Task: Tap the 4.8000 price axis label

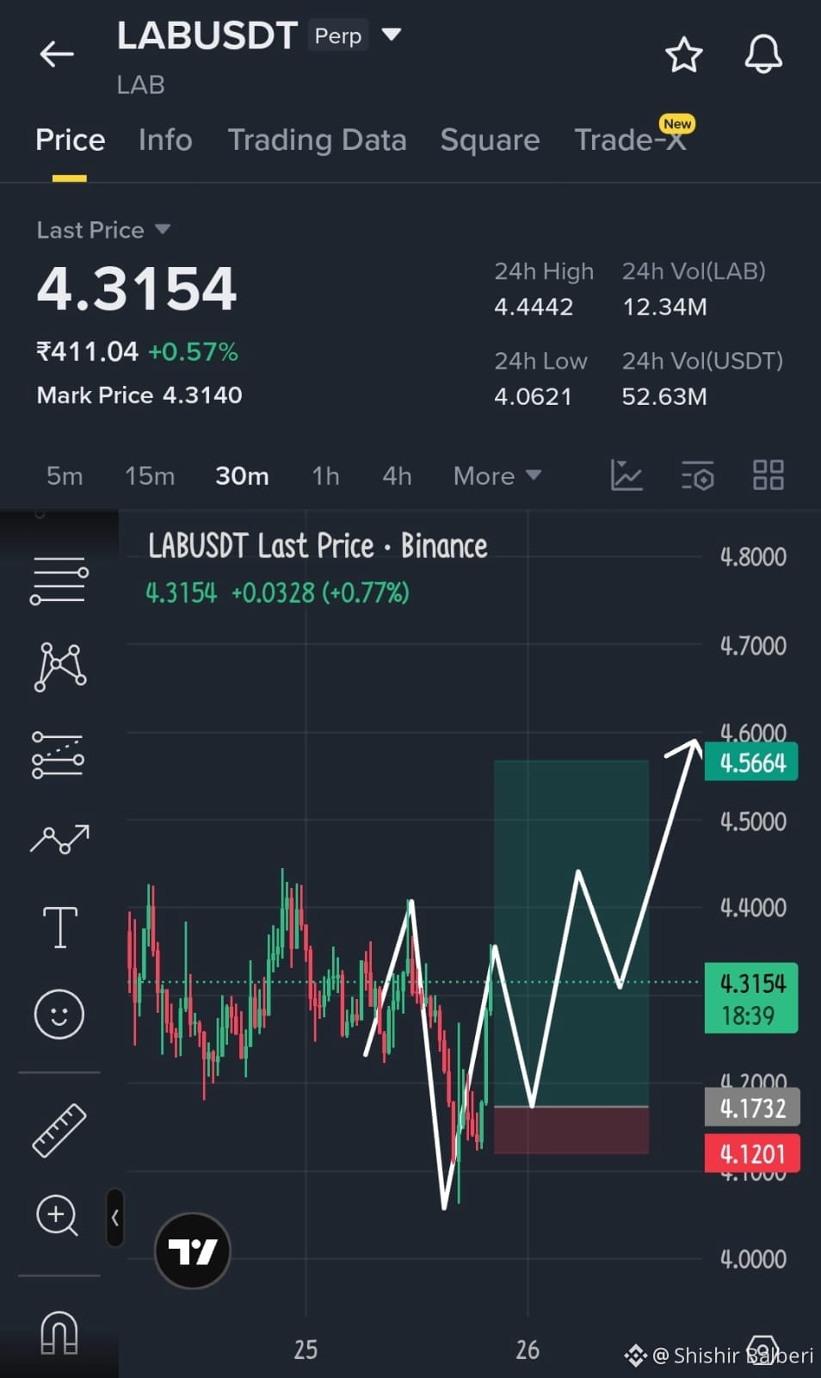Action: click(x=753, y=556)
